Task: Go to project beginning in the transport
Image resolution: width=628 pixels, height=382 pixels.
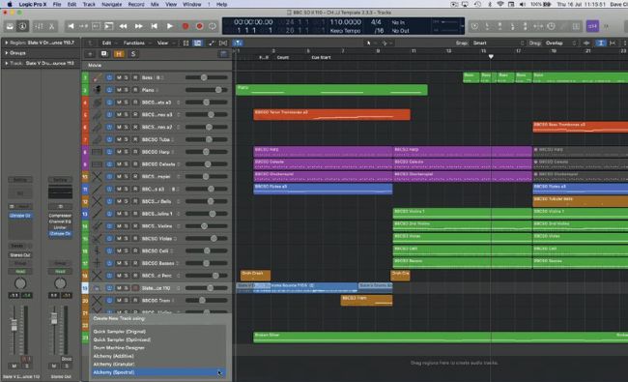Action: click(x=71, y=26)
